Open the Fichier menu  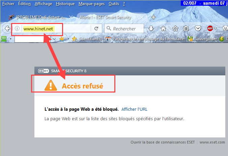tap(8, 4)
